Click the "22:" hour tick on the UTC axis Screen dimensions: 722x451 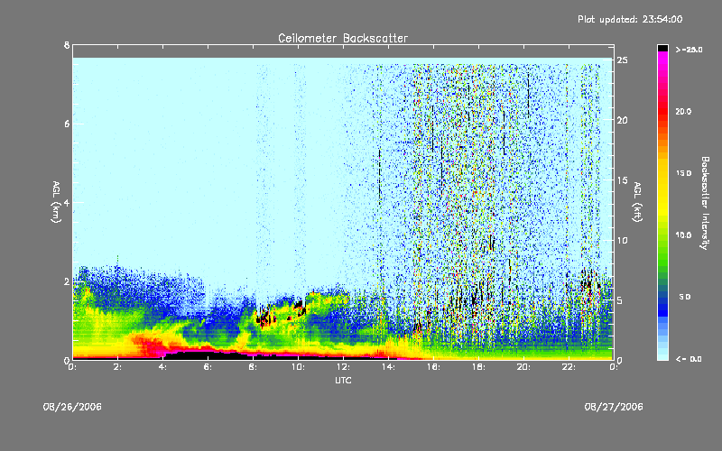coord(569,367)
